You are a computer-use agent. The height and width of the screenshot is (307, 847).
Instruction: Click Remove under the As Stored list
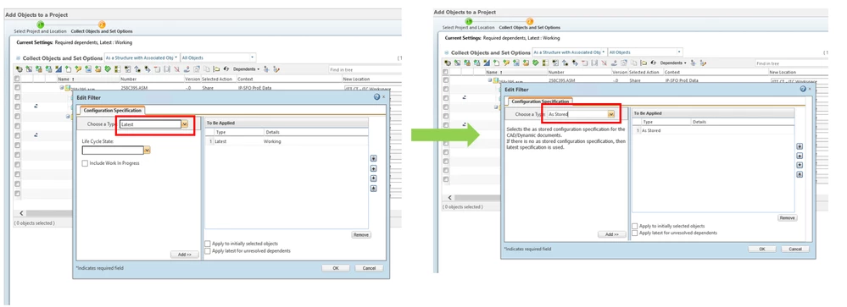click(x=788, y=217)
